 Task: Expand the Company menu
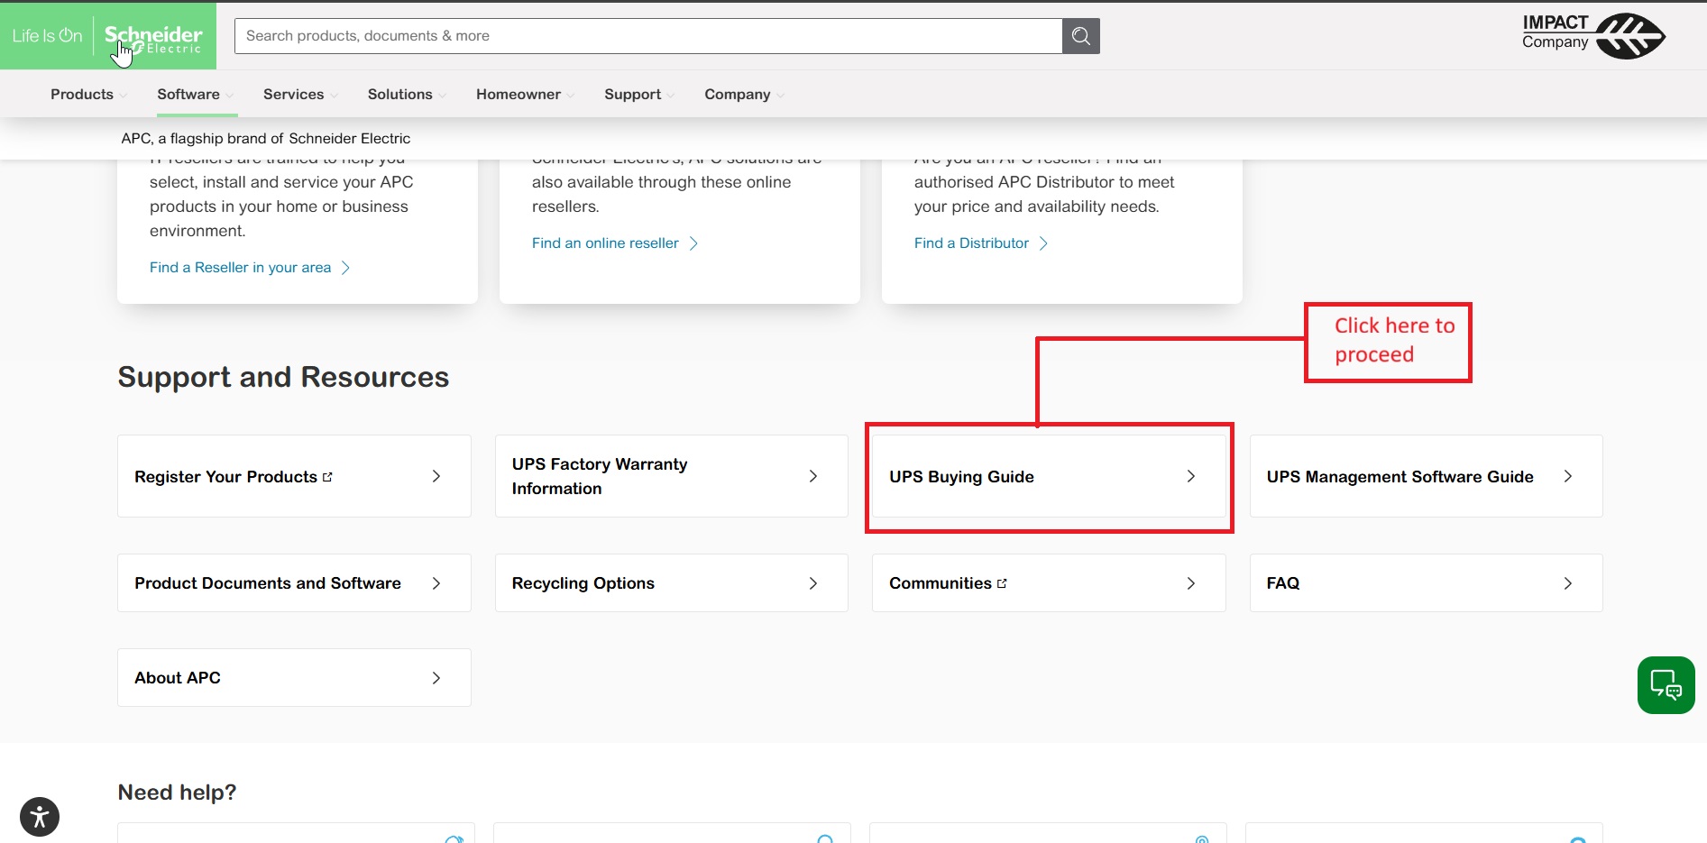[744, 95]
